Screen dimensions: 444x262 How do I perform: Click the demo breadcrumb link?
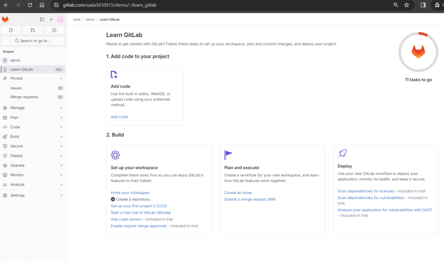[90, 20]
